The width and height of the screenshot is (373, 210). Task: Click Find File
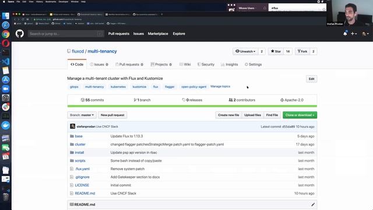(272, 115)
